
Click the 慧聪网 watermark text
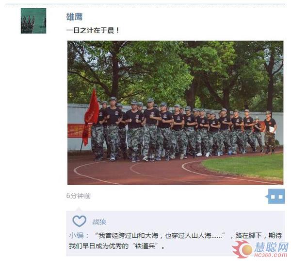click(271, 247)
